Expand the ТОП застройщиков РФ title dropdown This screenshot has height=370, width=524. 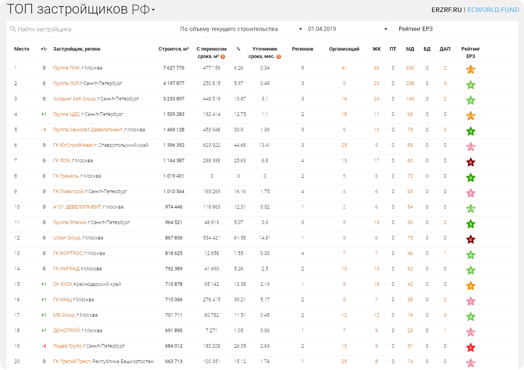153,10
